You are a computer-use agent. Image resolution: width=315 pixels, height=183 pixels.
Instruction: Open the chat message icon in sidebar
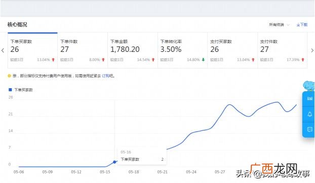click(x=309, y=130)
